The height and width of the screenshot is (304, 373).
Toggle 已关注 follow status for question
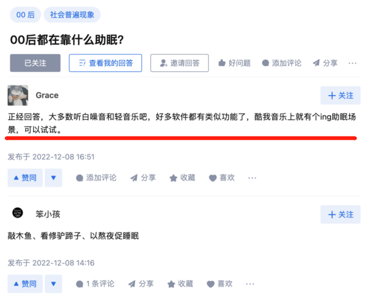pyautogui.click(x=35, y=63)
